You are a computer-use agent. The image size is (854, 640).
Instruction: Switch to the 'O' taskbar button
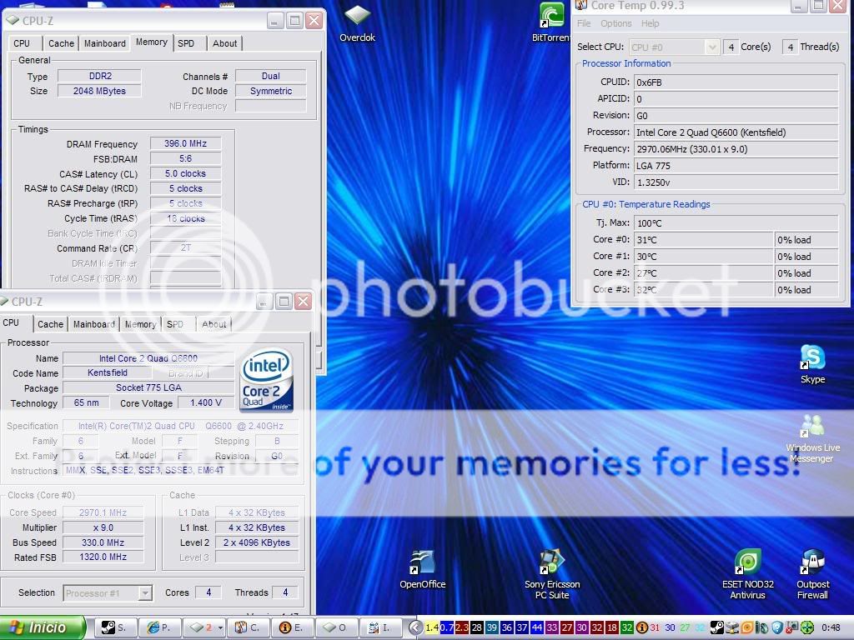(x=335, y=627)
